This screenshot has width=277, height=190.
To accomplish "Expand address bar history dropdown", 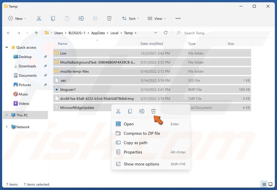I will click(156, 33).
